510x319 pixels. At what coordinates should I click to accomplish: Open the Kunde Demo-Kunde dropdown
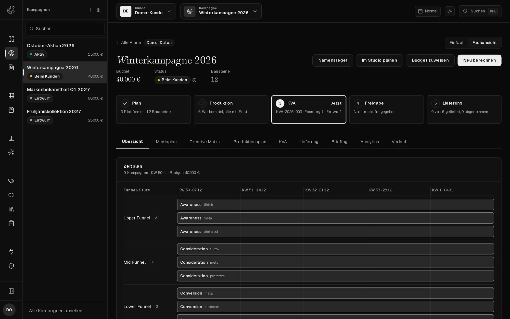146,11
